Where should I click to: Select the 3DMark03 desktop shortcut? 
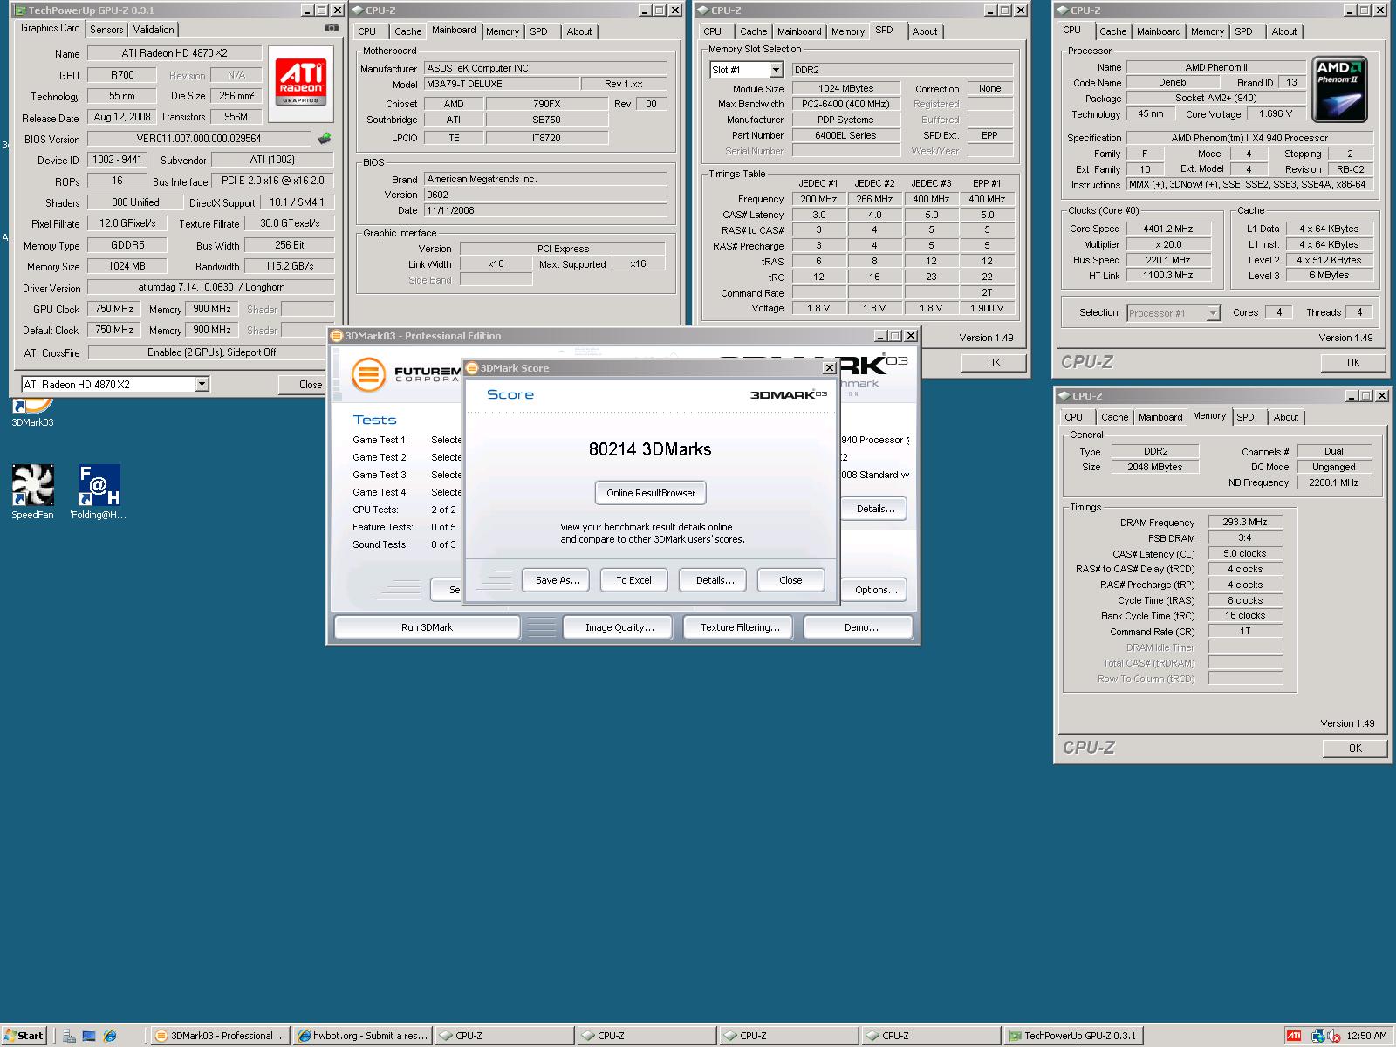coord(32,412)
